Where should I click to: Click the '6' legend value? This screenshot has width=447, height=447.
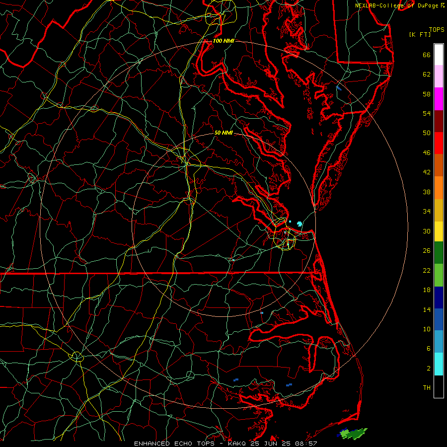(429, 349)
